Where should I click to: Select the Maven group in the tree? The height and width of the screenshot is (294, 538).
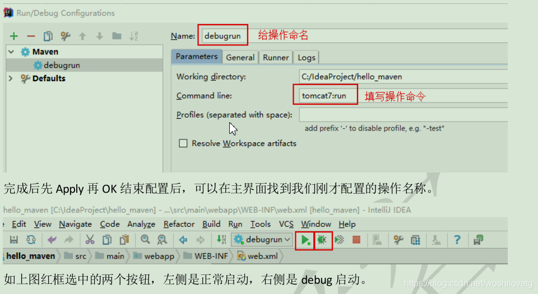click(45, 52)
